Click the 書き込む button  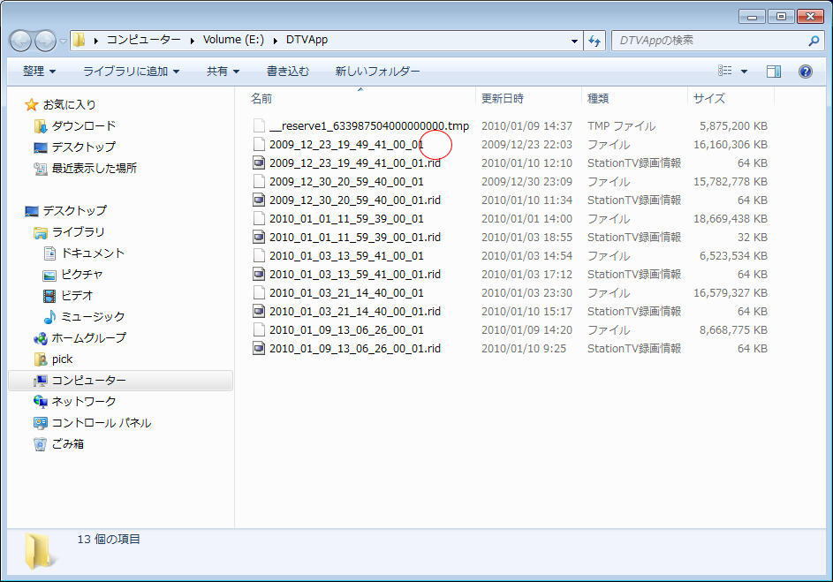point(287,72)
